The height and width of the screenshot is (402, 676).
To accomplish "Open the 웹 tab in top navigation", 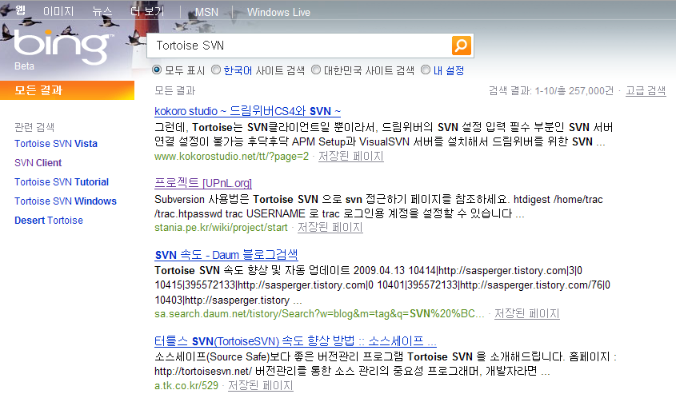I will (20, 10).
